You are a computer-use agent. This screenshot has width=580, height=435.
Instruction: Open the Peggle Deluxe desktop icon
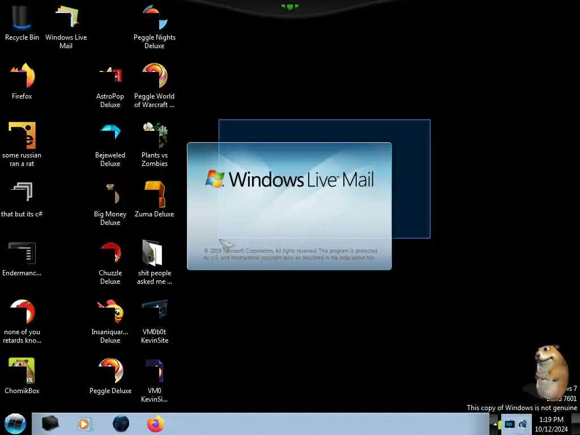tap(110, 376)
